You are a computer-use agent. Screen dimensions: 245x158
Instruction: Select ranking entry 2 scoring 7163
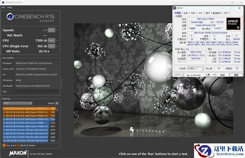(x=29, y=112)
